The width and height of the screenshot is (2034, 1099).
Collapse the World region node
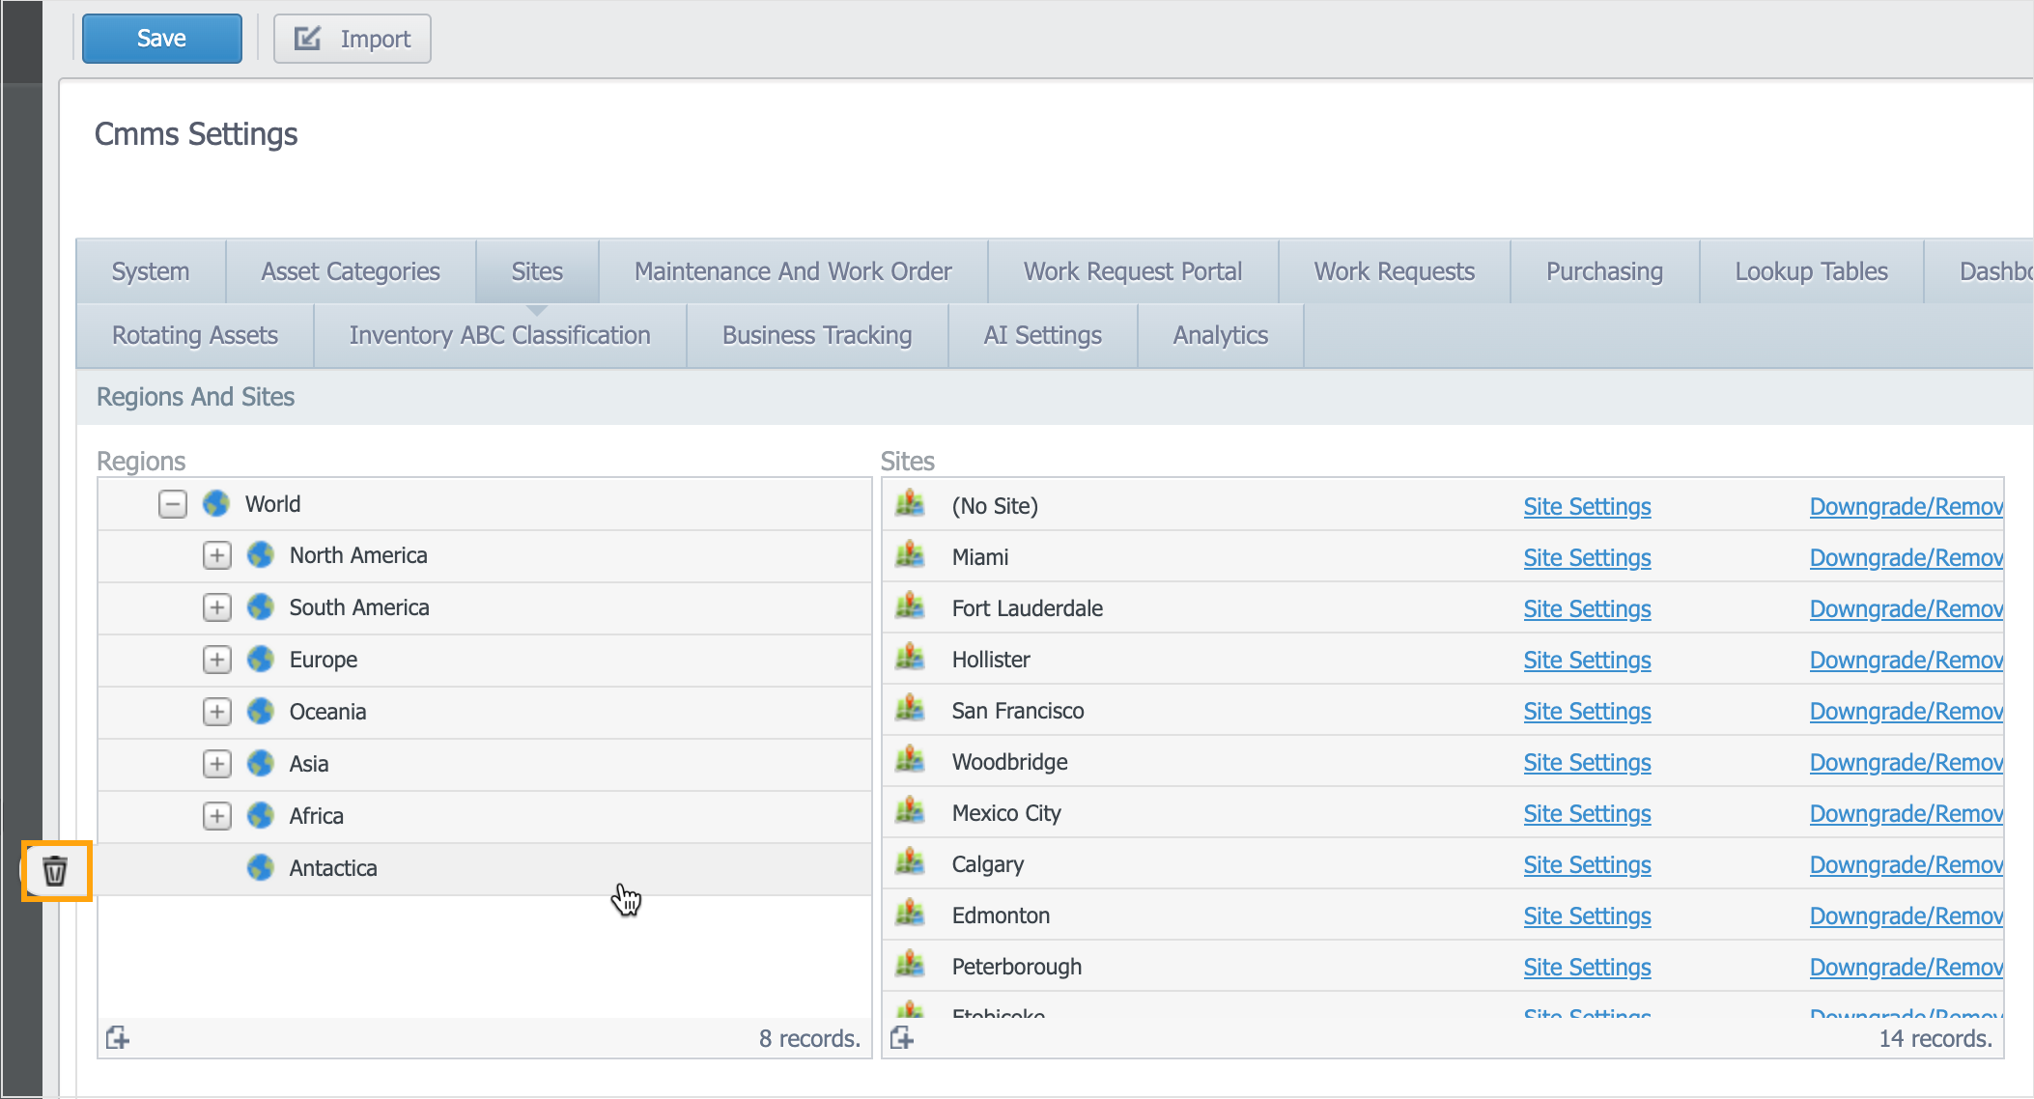(173, 504)
